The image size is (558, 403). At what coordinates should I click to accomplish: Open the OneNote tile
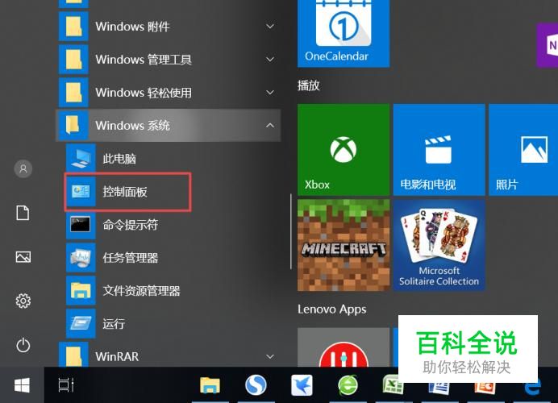(548, 45)
